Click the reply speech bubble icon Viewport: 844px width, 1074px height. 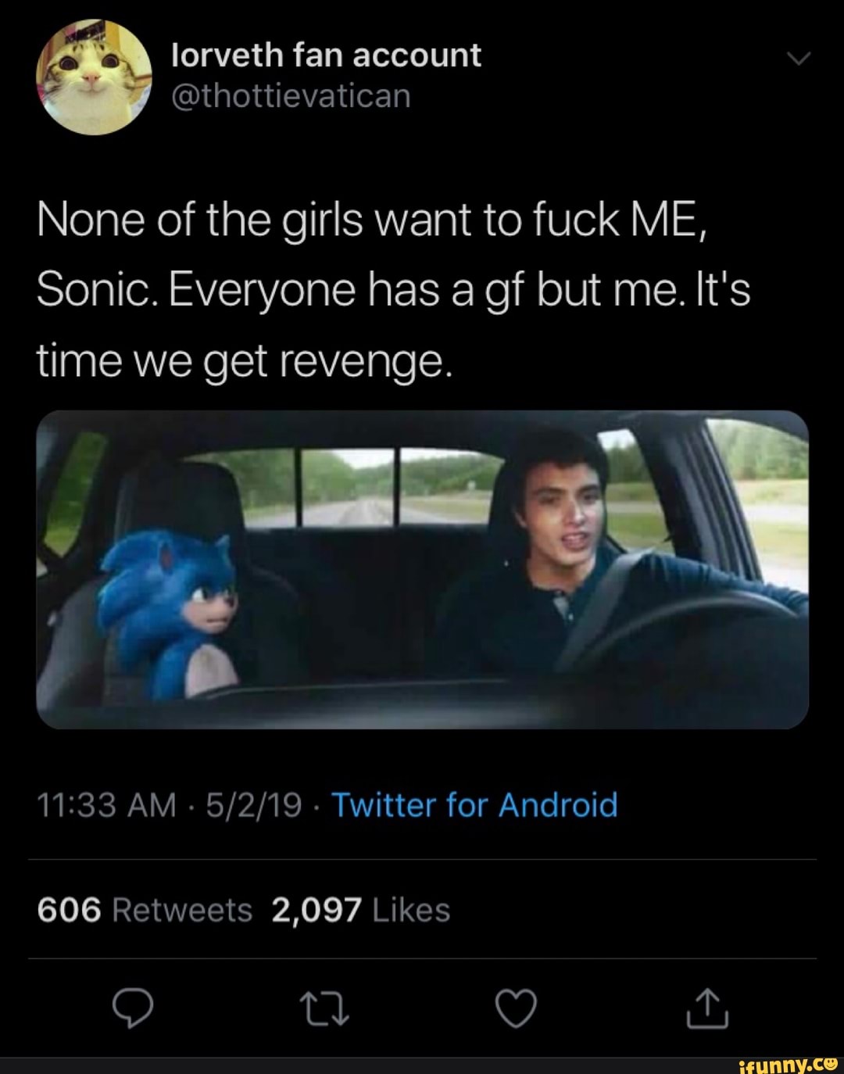131,1009
